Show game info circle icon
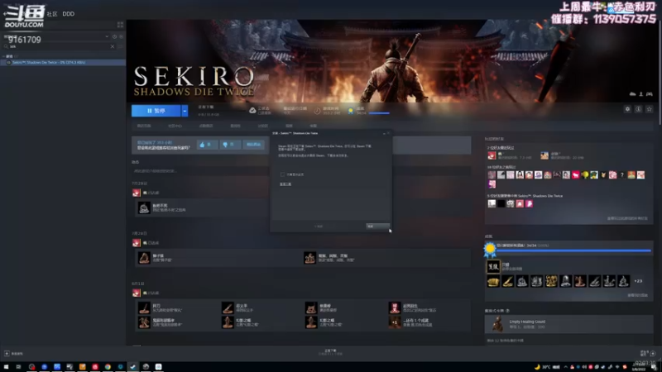 638,109
